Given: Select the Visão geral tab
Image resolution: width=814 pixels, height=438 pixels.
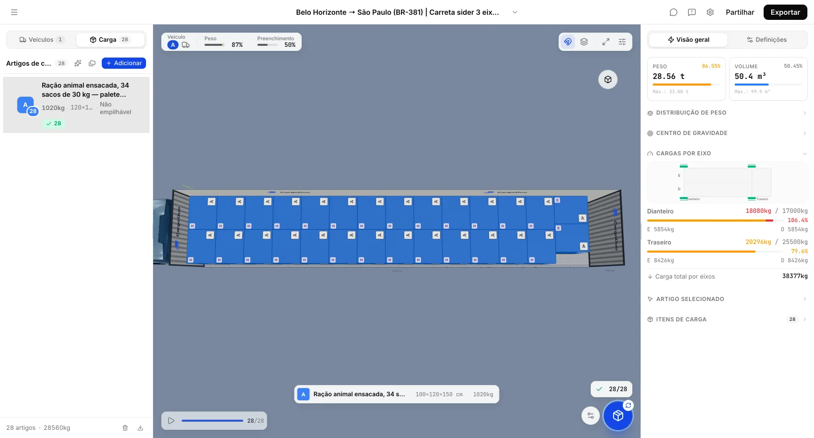Looking at the screenshot, I should tap(688, 40).
